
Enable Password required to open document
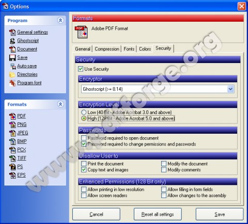84,138
